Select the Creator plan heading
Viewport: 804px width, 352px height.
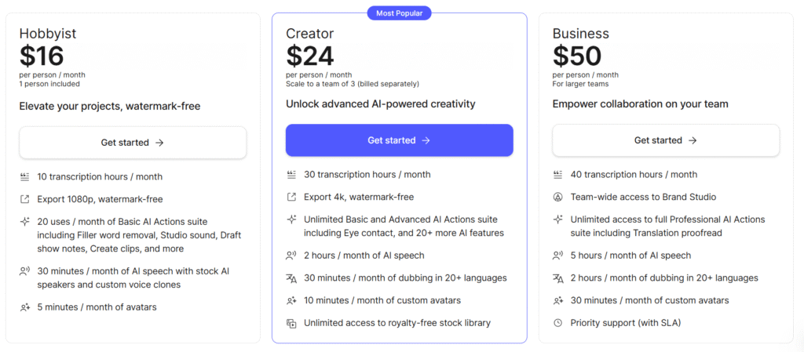[309, 34]
